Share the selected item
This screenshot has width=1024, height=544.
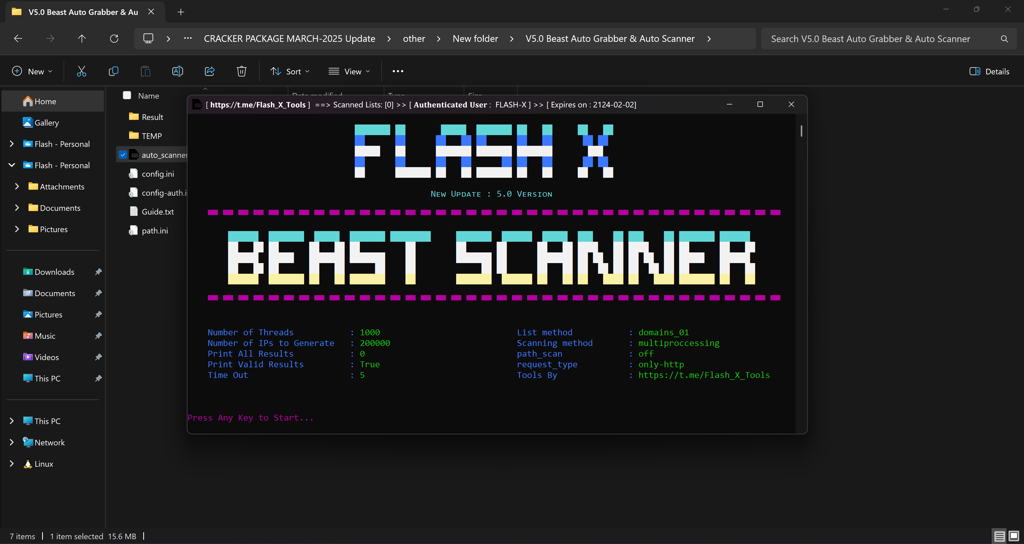209,71
